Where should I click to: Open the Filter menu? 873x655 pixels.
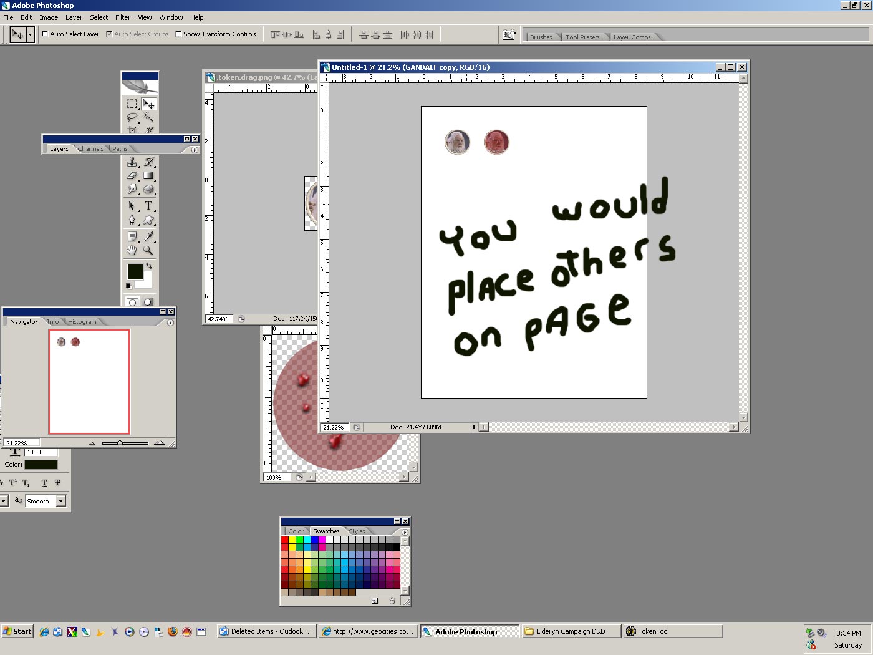click(123, 17)
